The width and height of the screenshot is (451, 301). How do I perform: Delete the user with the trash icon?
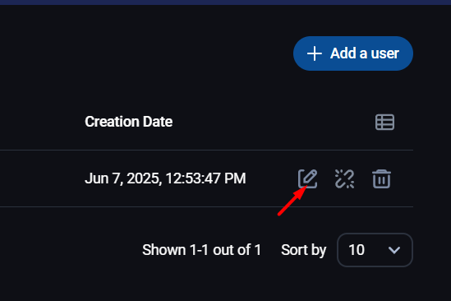point(381,178)
